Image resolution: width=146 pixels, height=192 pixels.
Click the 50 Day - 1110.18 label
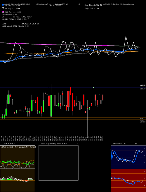point(12,8)
